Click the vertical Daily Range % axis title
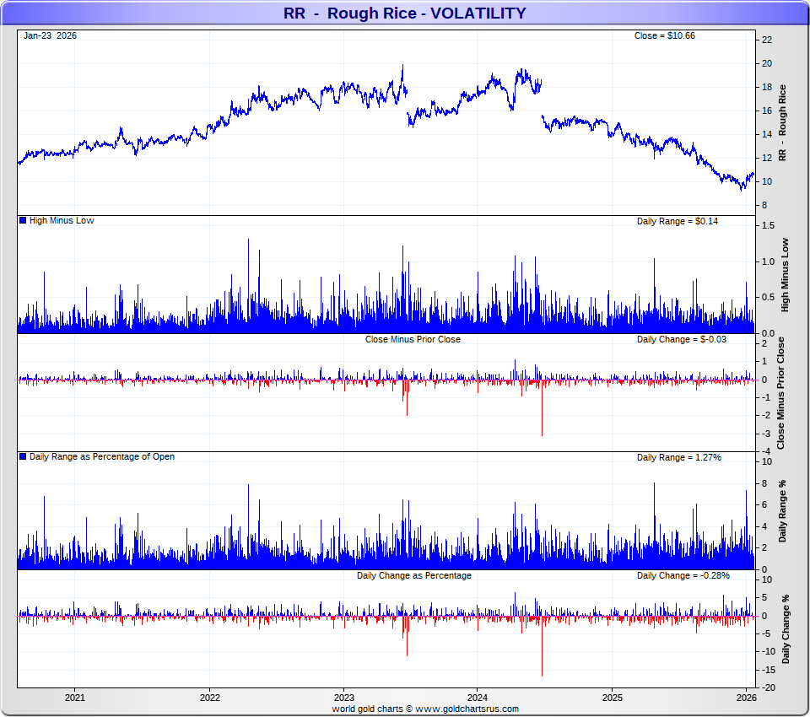810x717 pixels. click(782, 512)
